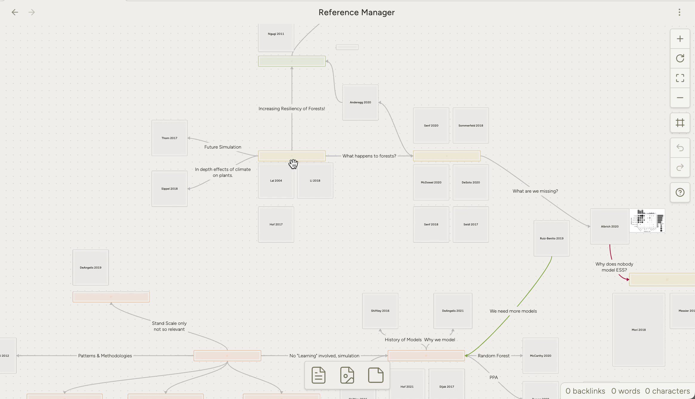Click 'Why does nobody model ESS?' label
Screen dimensions: 695x399
(614, 267)
